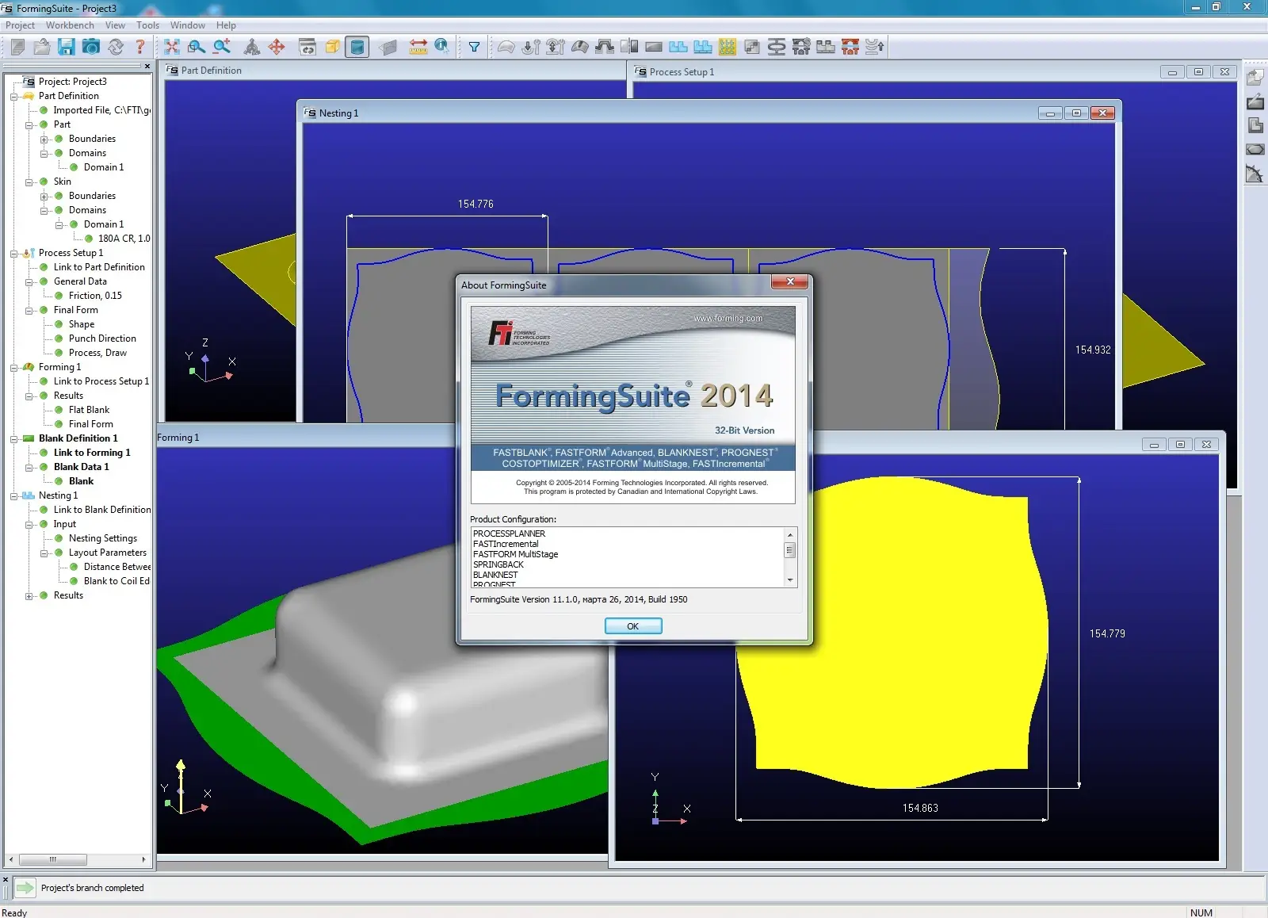This screenshot has height=918, width=1268.
Task: Select SPRINGBACK in Product Configuration list
Action: [498, 564]
